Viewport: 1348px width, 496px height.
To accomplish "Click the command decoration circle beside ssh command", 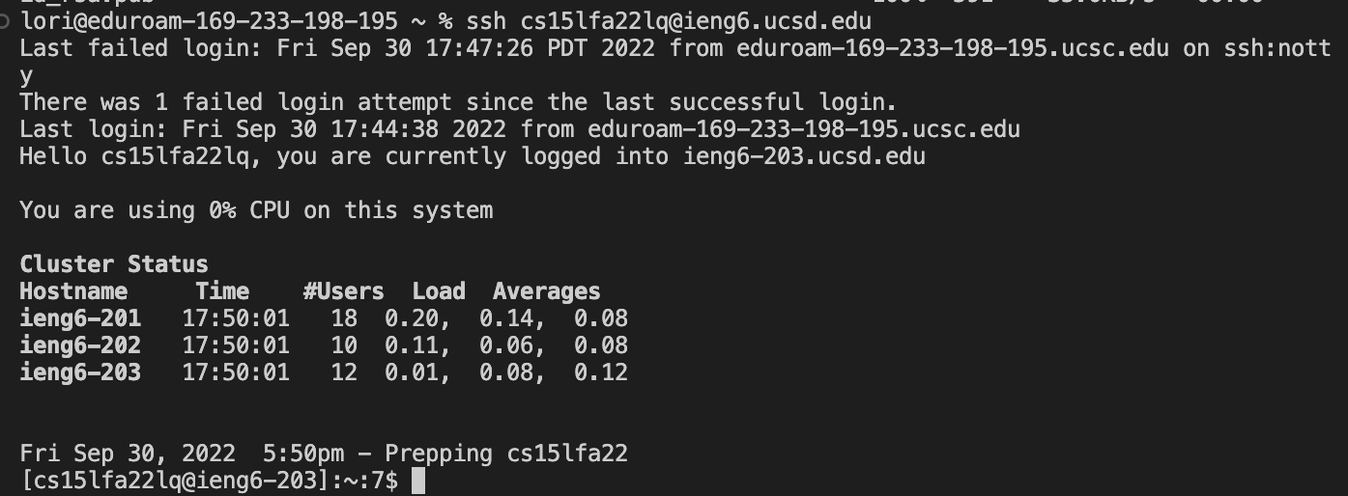I will [x=6, y=20].
